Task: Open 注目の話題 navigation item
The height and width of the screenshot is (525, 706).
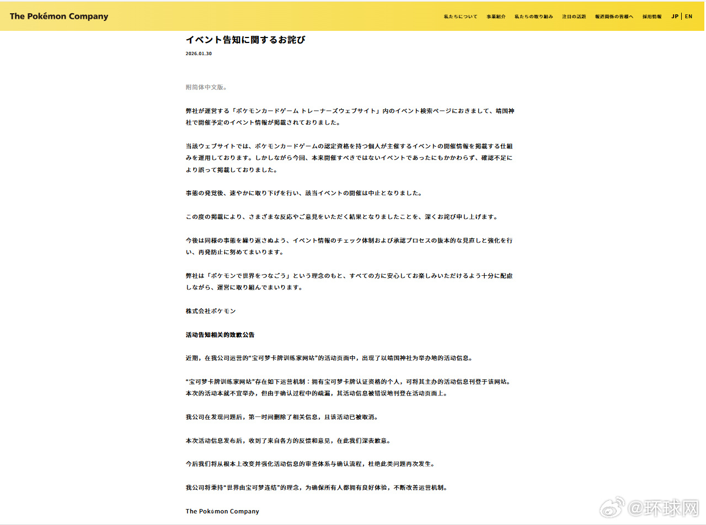Action: pos(574,16)
